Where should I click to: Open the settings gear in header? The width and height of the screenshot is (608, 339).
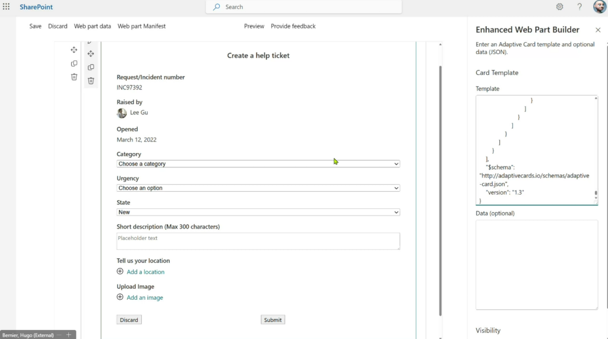pos(559,7)
